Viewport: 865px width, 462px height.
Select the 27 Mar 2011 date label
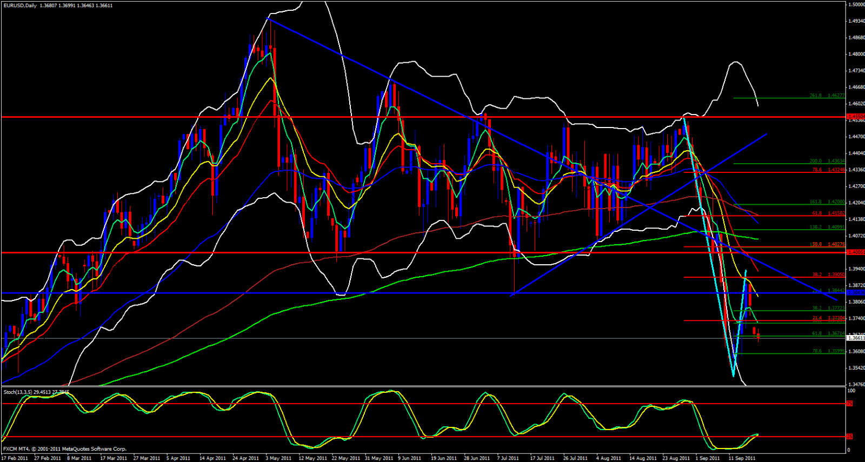pos(147,458)
